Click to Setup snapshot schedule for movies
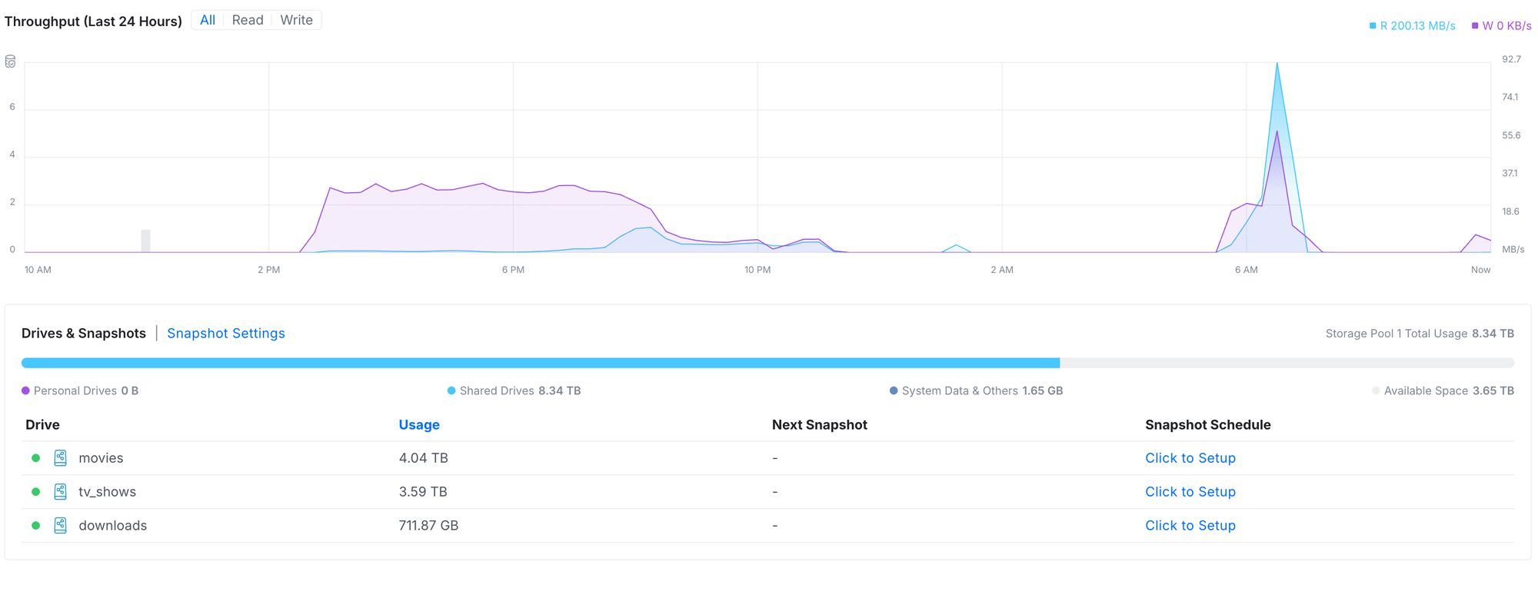Viewport: 1538px width, 595px height. (1190, 458)
